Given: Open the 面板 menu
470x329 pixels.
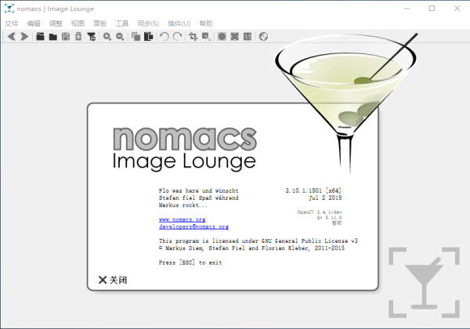Looking at the screenshot, I should (99, 23).
